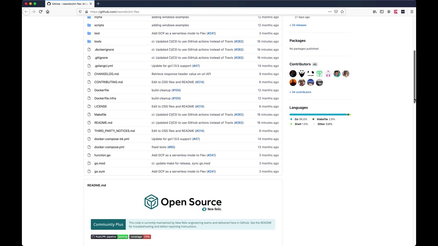The image size is (438, 246).
Task: View site info via the padlock icon
Action: (86, 12)
